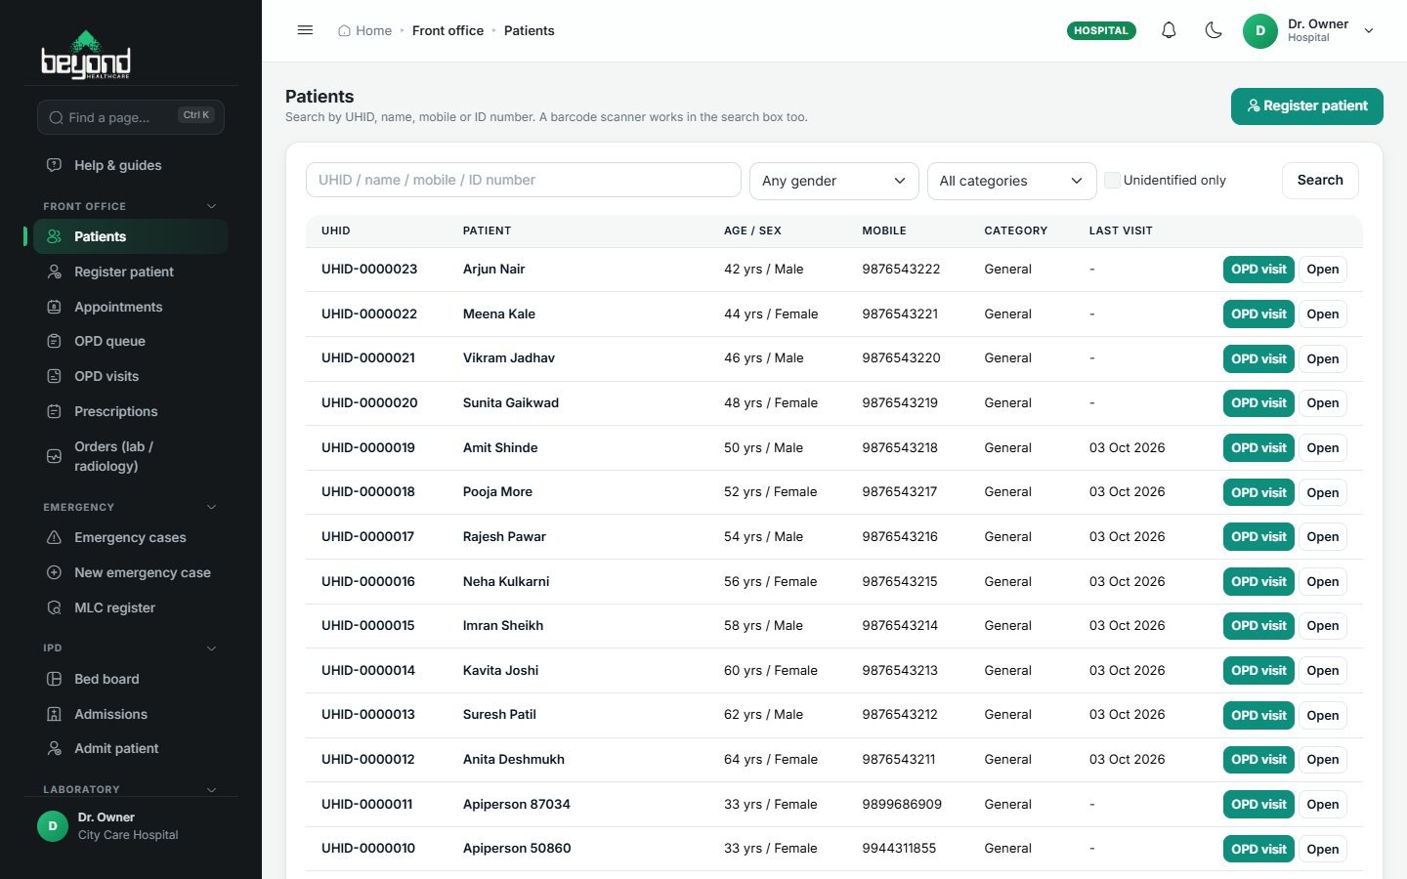1407x879 pixels.
Task: Open the notifications bell
Action: click(x=1169, y=30)
